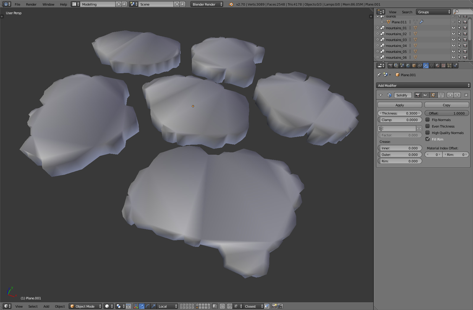The image size is (473, 310).
Task: Open the World properties tab
Action: [x=408, y=66]
